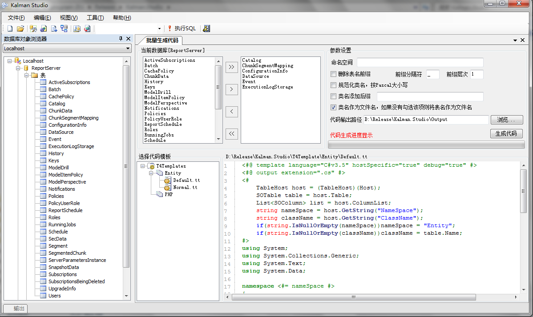Click the new blank document toolbar icon
533x317 pixels.
point(10,28)
